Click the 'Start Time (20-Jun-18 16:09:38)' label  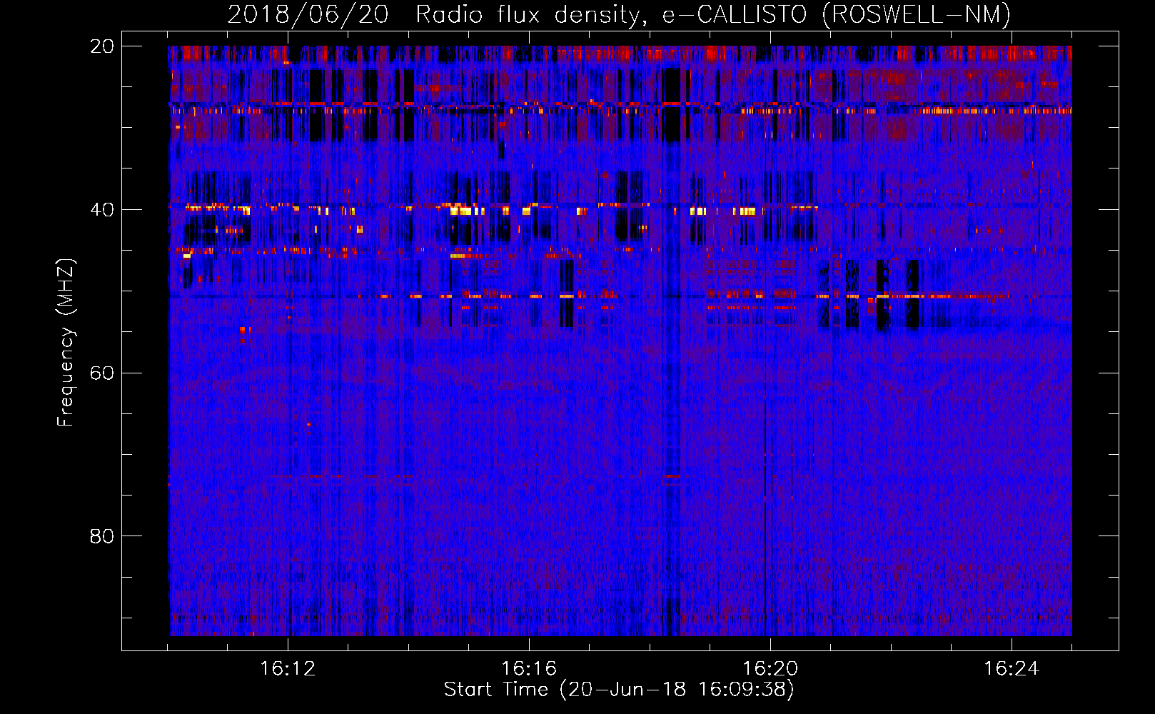(619, 690)
